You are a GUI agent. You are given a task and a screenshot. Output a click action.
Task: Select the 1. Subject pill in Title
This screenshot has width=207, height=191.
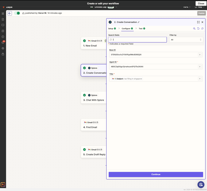click(127, 79)
